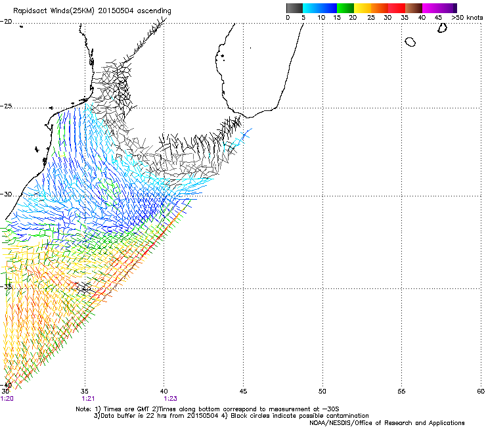
Task: Click the yellow 20-25 knots legend swatch
Action: click(x=363, y=8)
